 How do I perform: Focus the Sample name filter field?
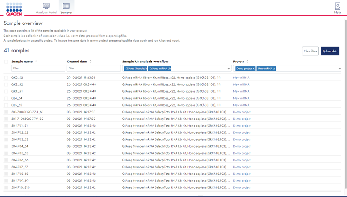(x=38, y=68)
